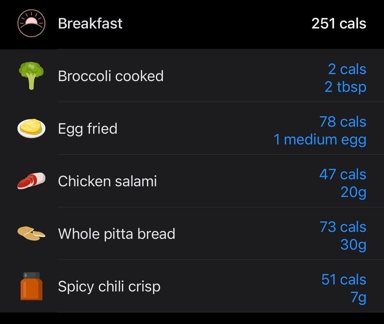The height and width of the screenshot is (324, 384).
Task: Tap the fried egg icon
Action: 31,128
